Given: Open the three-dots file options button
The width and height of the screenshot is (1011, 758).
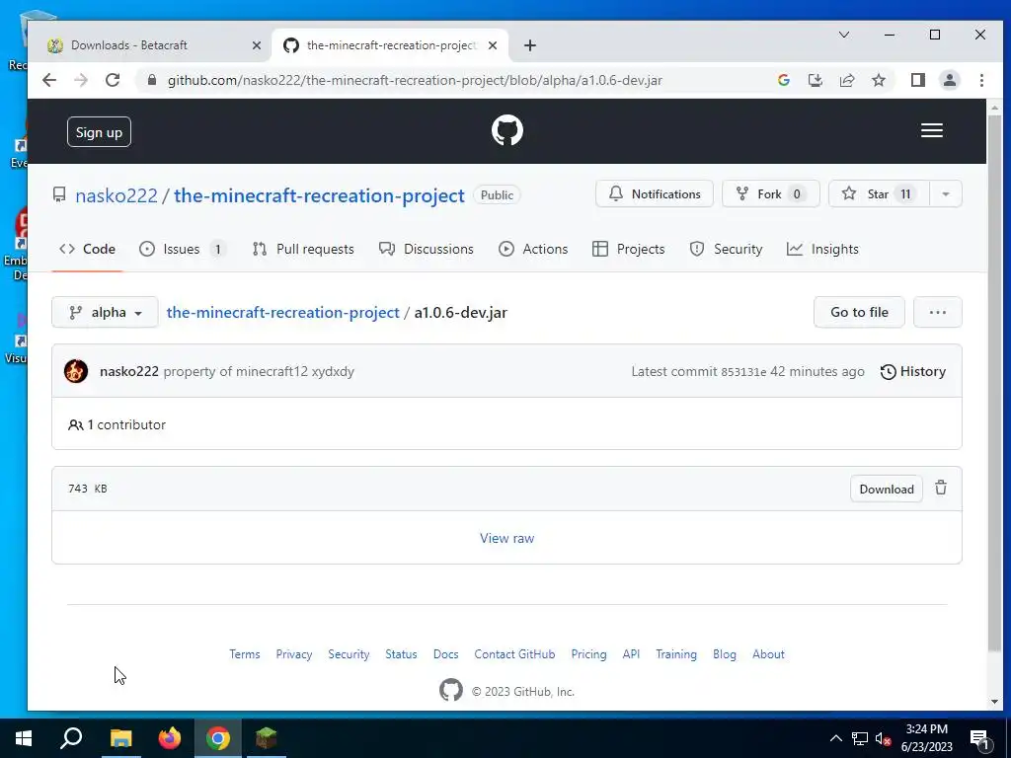Looking at the screenshot, I should (938, 312).
